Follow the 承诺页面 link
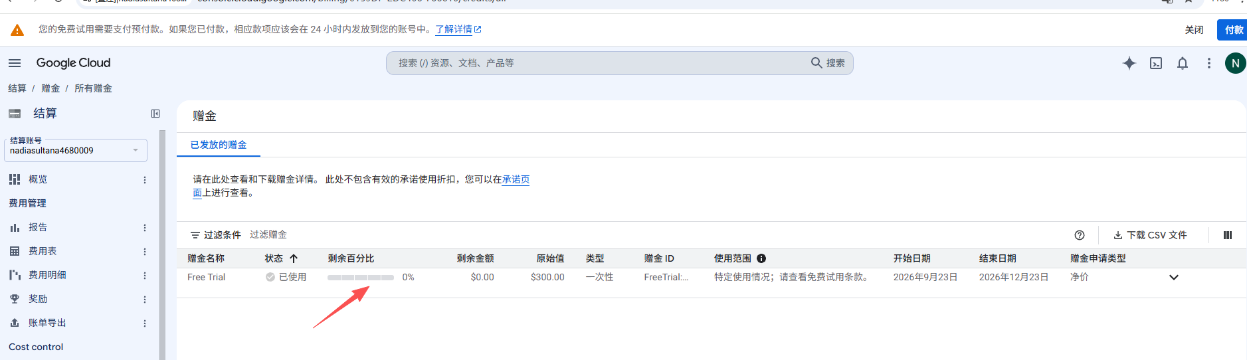 (x=516, y=179)
